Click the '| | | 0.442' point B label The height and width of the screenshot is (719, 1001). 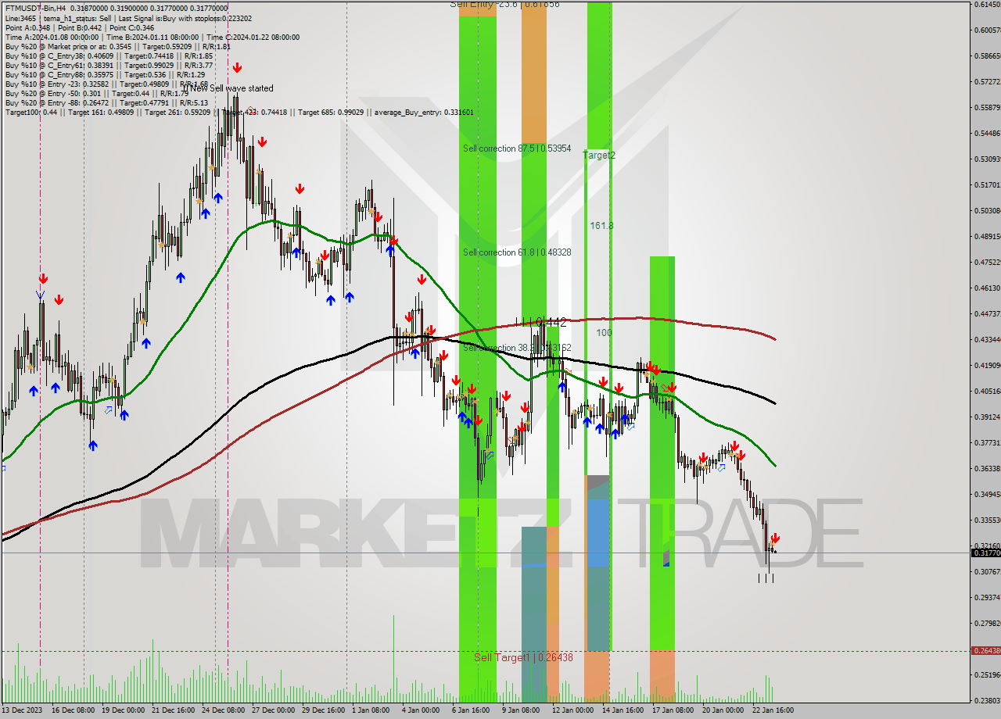(x=540, y=322)
